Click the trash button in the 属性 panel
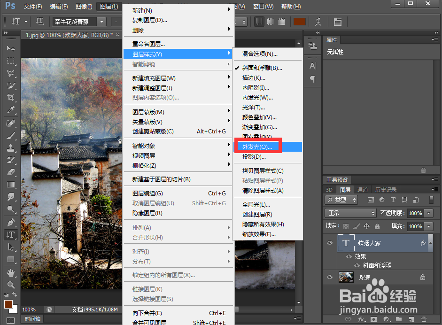442x325 pixels. [x=423, y=170]
